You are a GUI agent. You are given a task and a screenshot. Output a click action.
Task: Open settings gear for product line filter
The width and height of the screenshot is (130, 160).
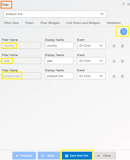tap(114, 76)
